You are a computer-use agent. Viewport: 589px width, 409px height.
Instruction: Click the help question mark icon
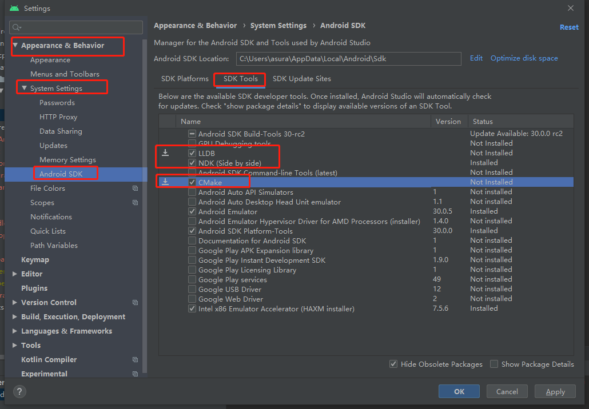click(x=19, y=392)
